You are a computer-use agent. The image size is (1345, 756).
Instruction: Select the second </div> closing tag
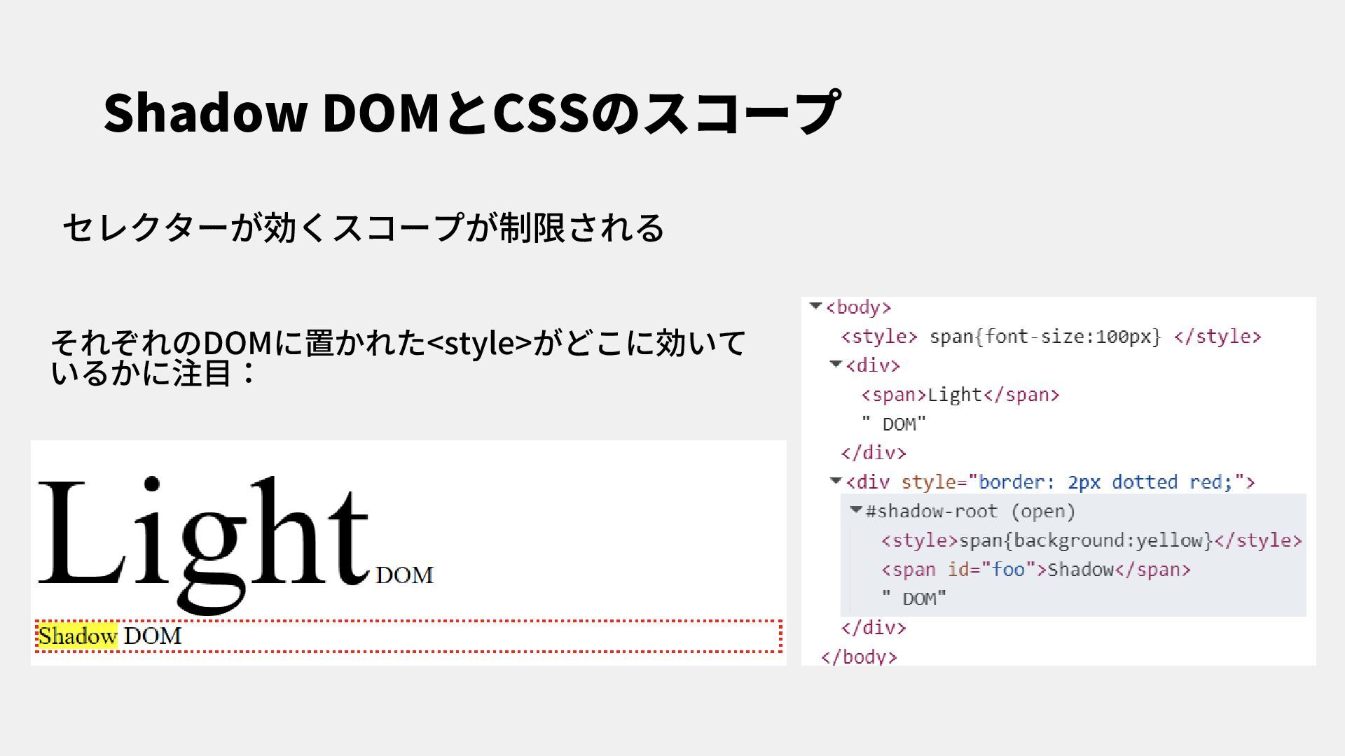(874, 628)
